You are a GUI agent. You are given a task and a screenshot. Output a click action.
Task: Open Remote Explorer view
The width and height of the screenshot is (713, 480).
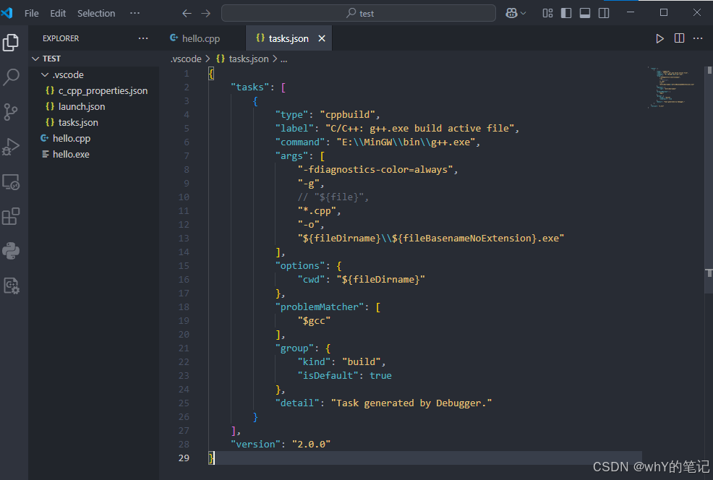(x=10, y=182)
